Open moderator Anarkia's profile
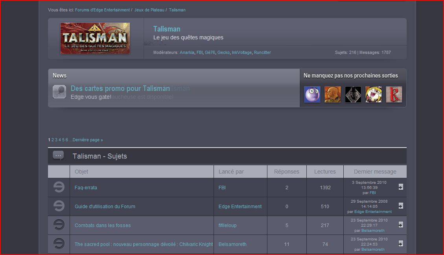 (x=187, y=52)
